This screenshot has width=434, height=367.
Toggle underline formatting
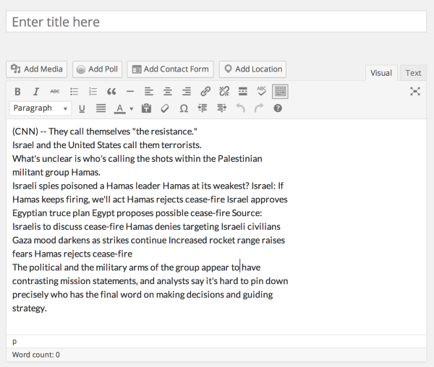[81, 108]
